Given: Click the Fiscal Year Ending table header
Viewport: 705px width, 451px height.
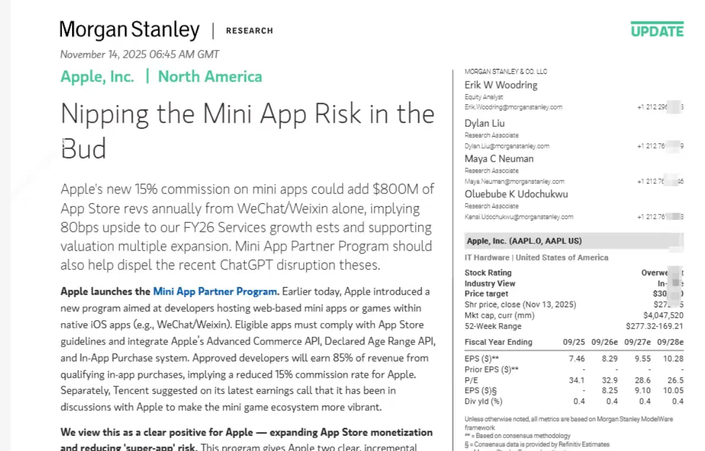Looking at the screenshot, I should [499, 342].
